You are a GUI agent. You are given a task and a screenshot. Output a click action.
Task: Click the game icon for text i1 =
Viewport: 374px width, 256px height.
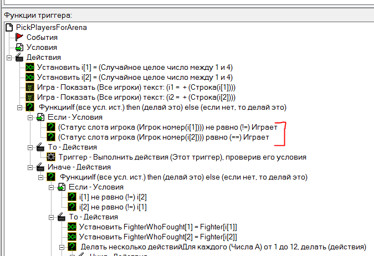click(30, 88)
